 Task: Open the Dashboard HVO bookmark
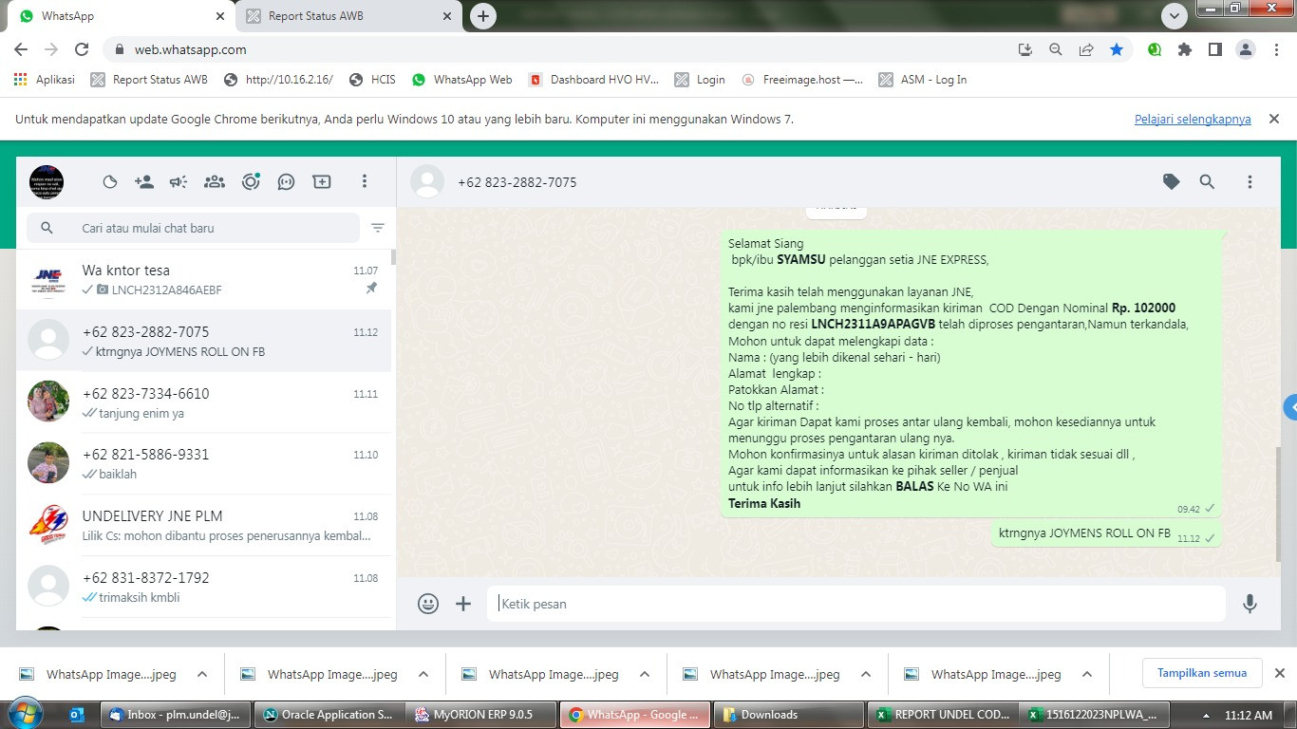[x=593, y=80]
